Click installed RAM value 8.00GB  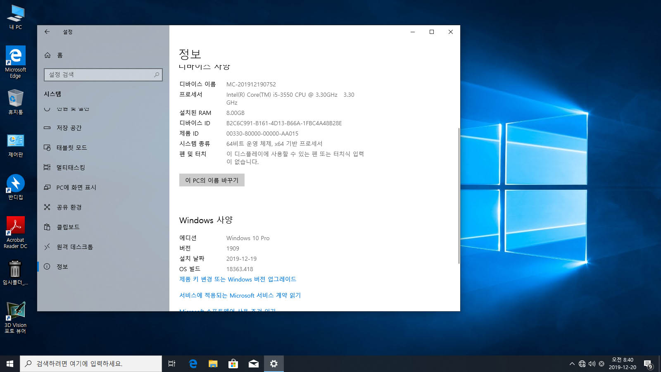pyautogui.click(x=235, y=113)
